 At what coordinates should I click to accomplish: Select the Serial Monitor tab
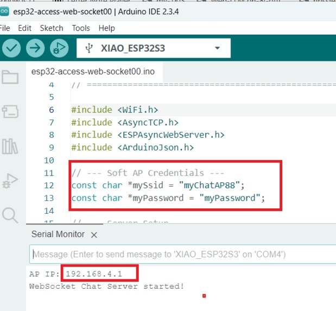(58, 234)
